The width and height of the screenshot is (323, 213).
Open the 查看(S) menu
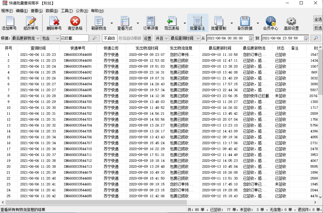[x=37, y=11]
